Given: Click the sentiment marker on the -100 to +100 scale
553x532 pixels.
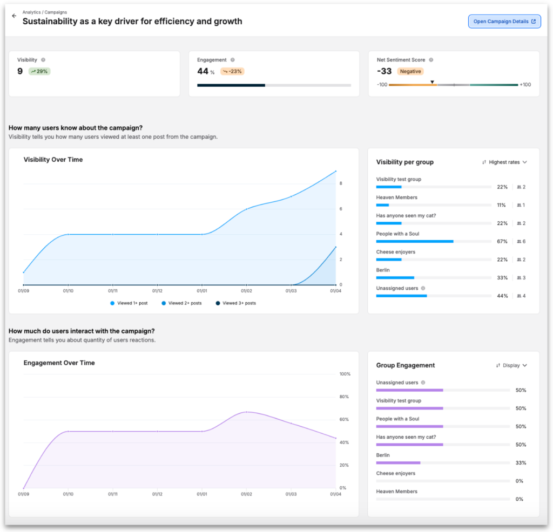Looking at the screenshot, I should pyautogui.click(x=433, y=82).
